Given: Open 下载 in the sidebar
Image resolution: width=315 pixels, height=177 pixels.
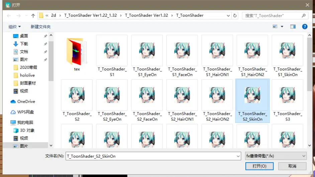Looking at the screenshot, I should click(x=24, y=44).
